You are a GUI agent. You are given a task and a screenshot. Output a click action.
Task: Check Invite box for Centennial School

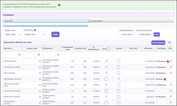(x=106, y=79)
